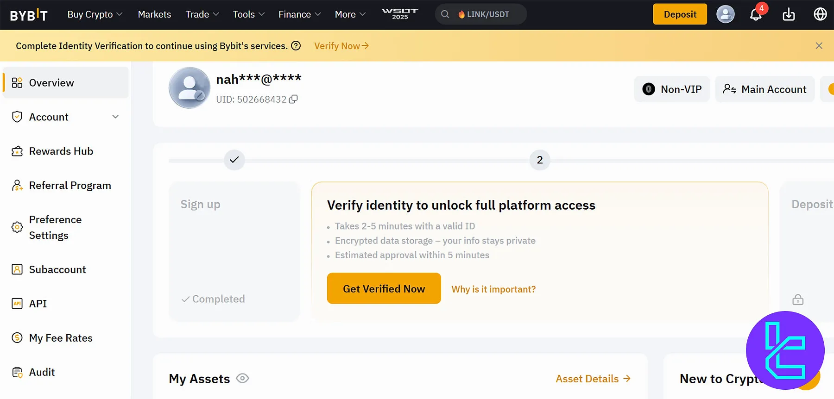The image size is (834, 399).
Task: Click the Sign up completed card
Action: coord(234,251)
